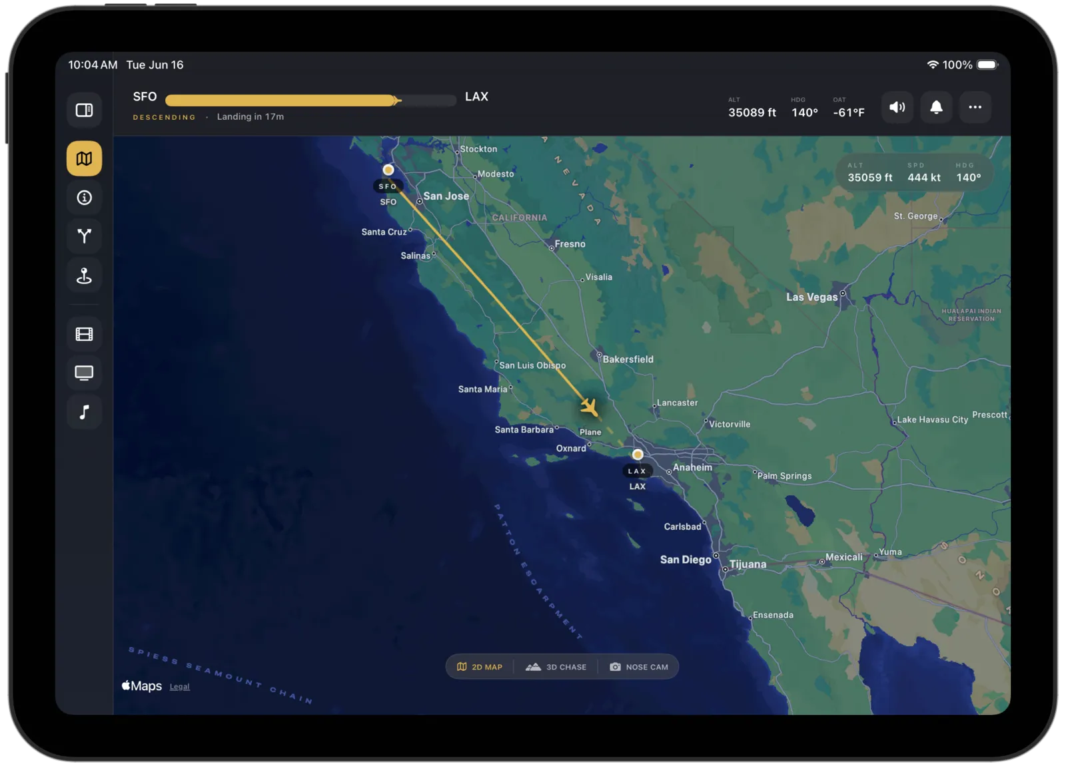Click the Ensenada map label
This screenshot has height=774, width=1066.
point(773,615)
